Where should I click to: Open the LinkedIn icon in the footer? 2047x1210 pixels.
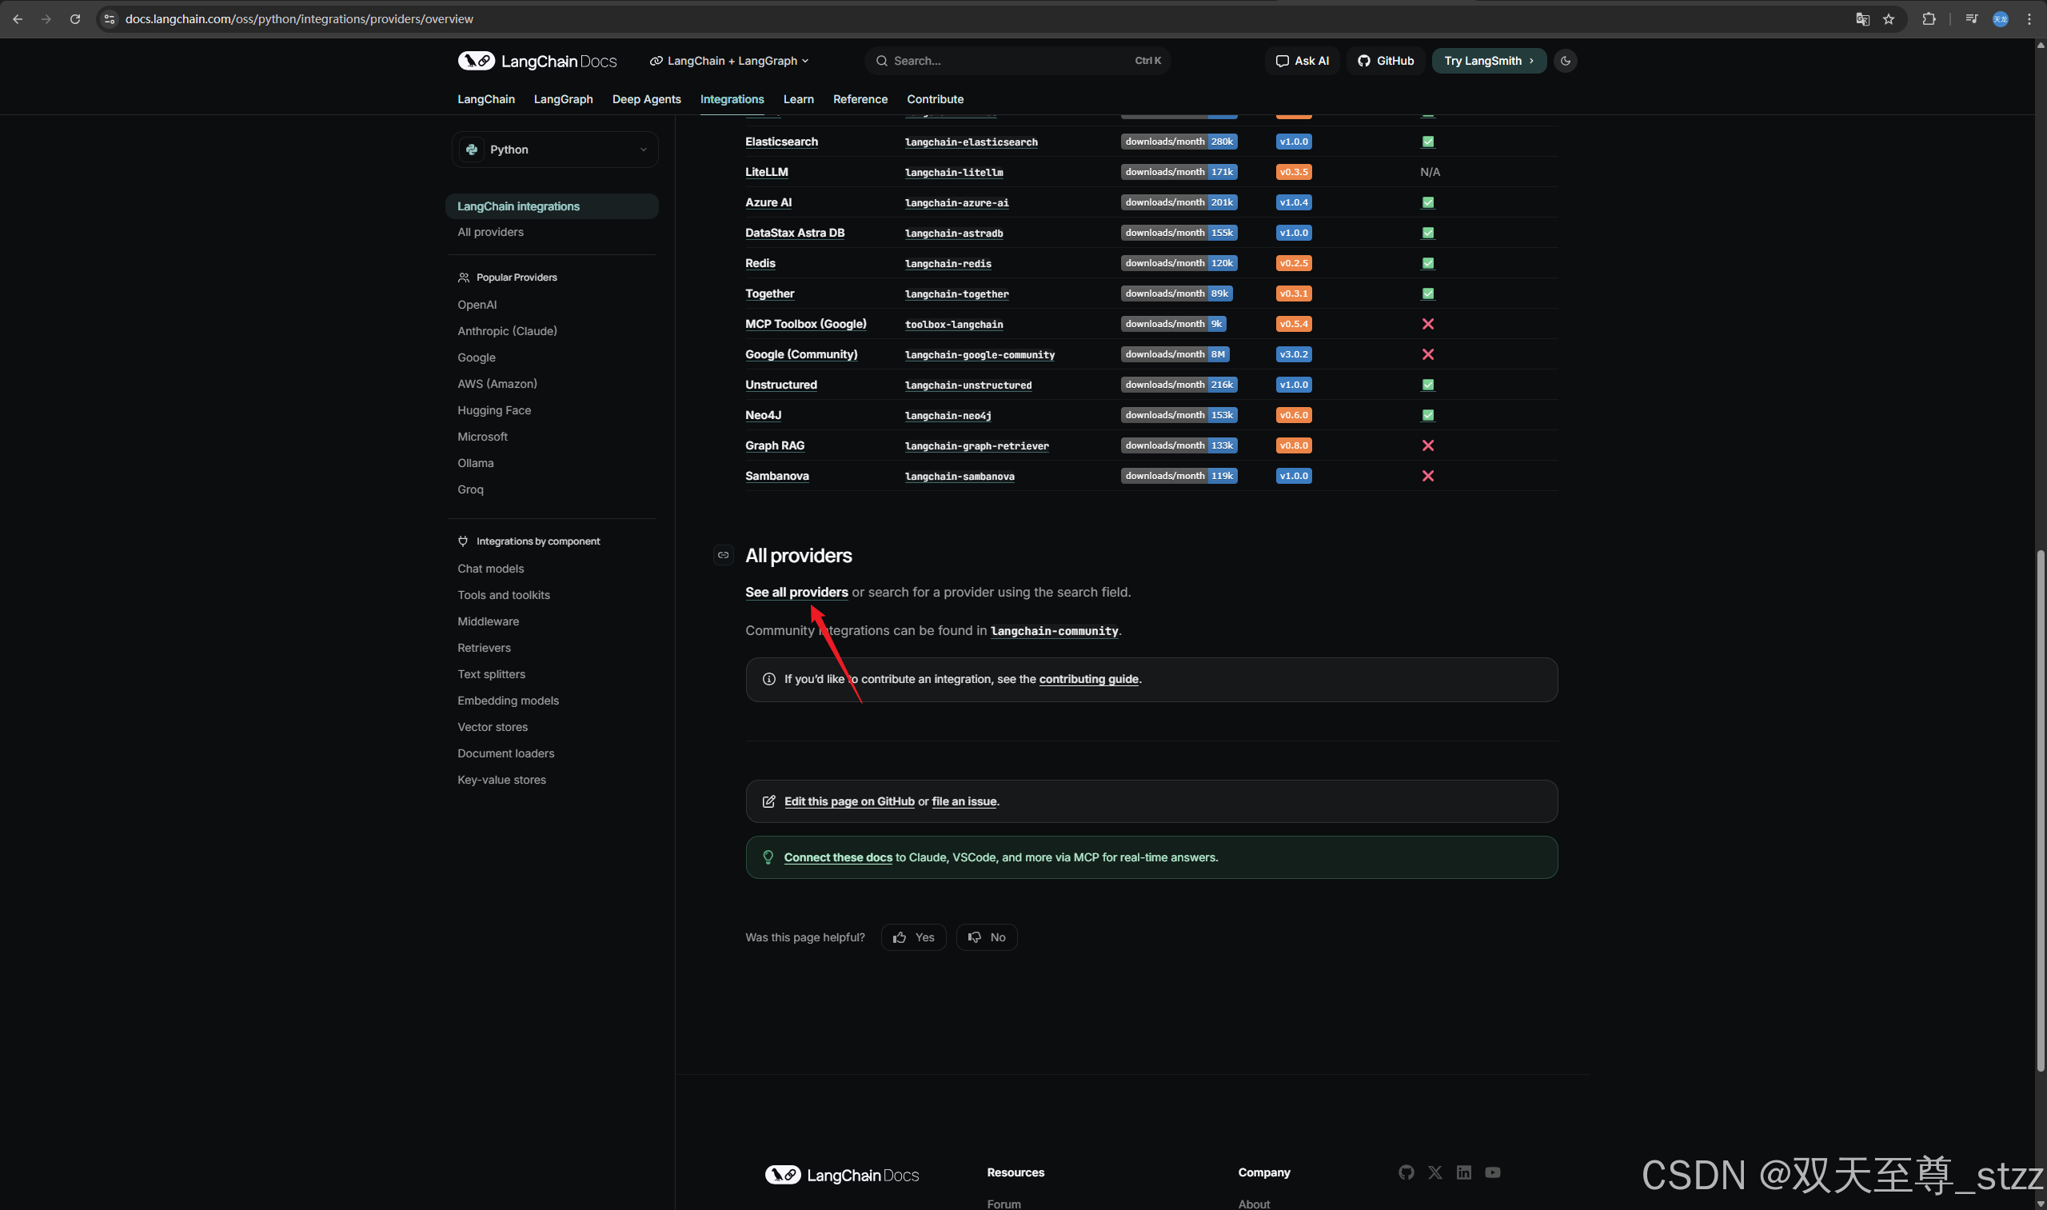(1464, 1172)
